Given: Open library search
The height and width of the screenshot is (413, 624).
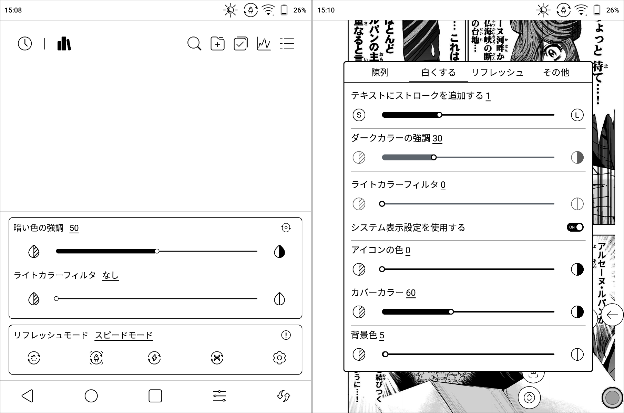Looking at the screenshot, I should [x=195, y=44].
